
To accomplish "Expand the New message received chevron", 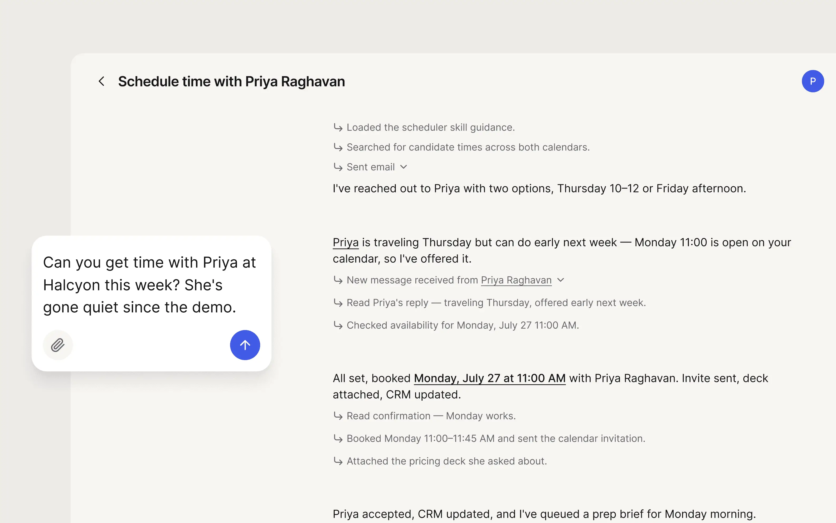I will click(561, 280).
